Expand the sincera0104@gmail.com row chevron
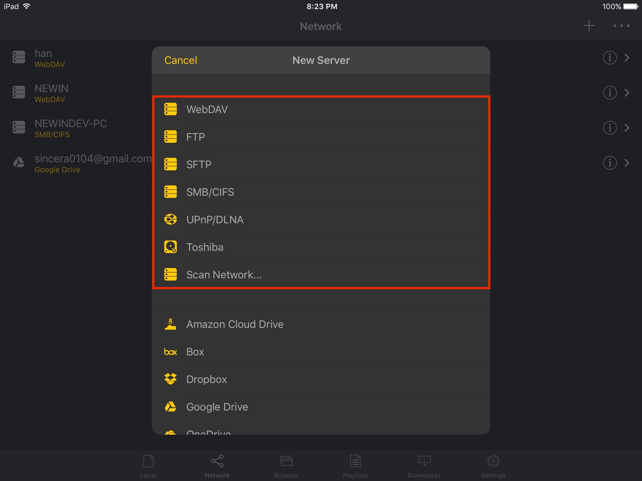Image resolution: width=642 pixels, height=481 pixels. (627, 163)
